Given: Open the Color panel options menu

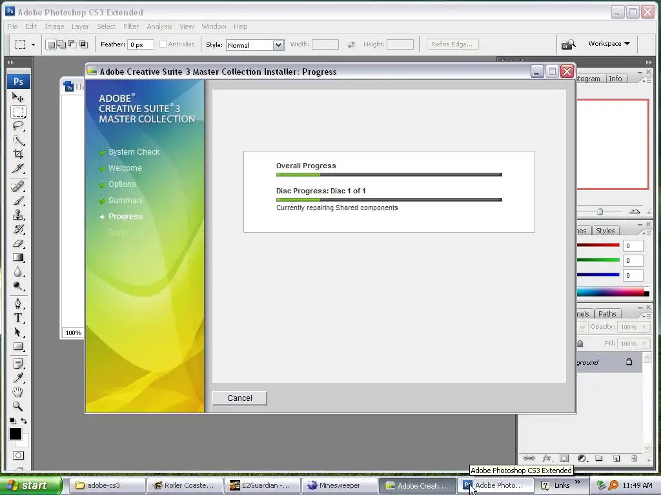Looking at the screenshot, I should coord(647,232).
